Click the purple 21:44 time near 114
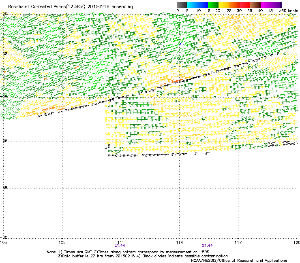 click(x=208, y=246)
